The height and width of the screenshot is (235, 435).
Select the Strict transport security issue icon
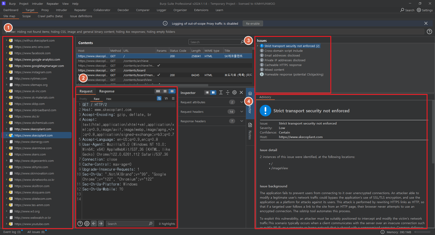click(262, 46)
